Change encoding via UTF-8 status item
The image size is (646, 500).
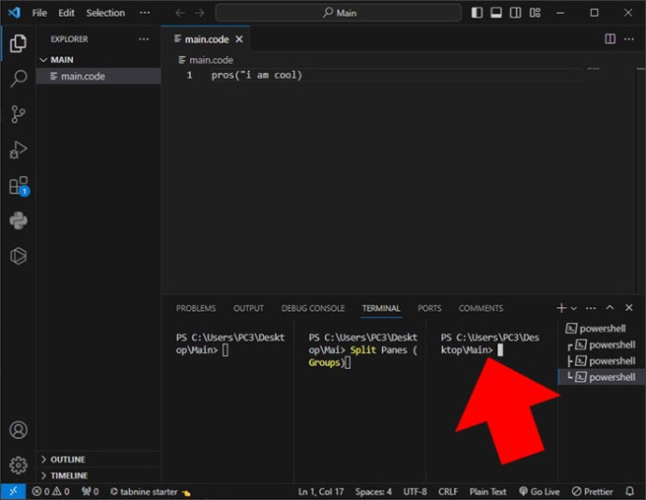click(415, 492)
